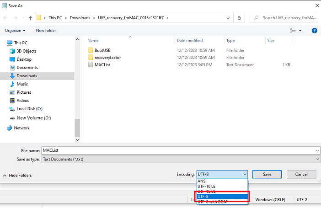The height and width of the screenshot is (208, 321).
Task: Expand chevron after This PC breadcrumb
Action: pyautogui.click(x=66, y=18)
